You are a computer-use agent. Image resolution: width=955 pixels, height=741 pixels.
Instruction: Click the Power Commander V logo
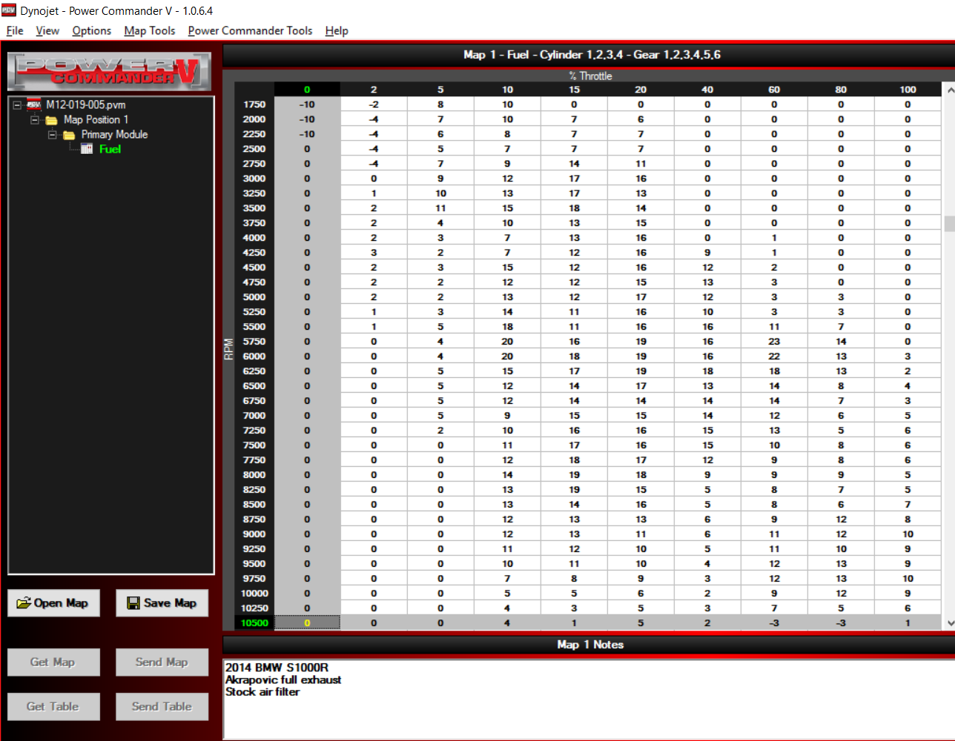coord(110,71)
